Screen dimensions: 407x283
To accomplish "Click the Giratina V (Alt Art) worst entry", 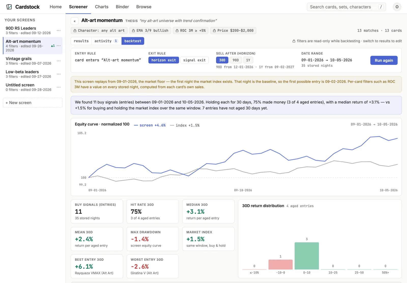I will tap(153, 266).
